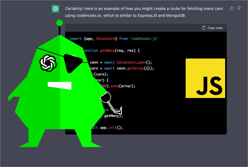The image size is (248, 167).
Task: Click 'import' keyword in the first code line
Action: (x=76, y=39)
